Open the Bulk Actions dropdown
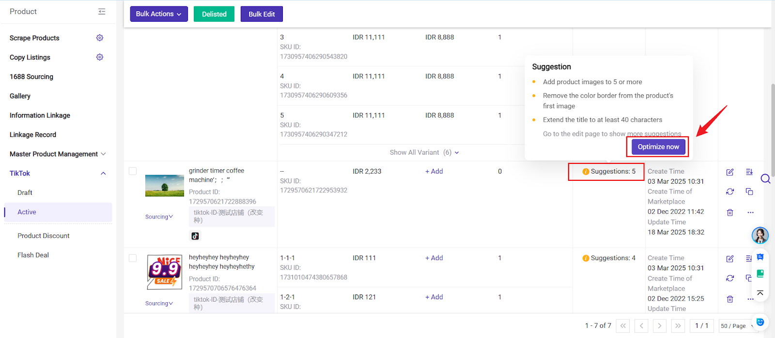 [158, 14]
